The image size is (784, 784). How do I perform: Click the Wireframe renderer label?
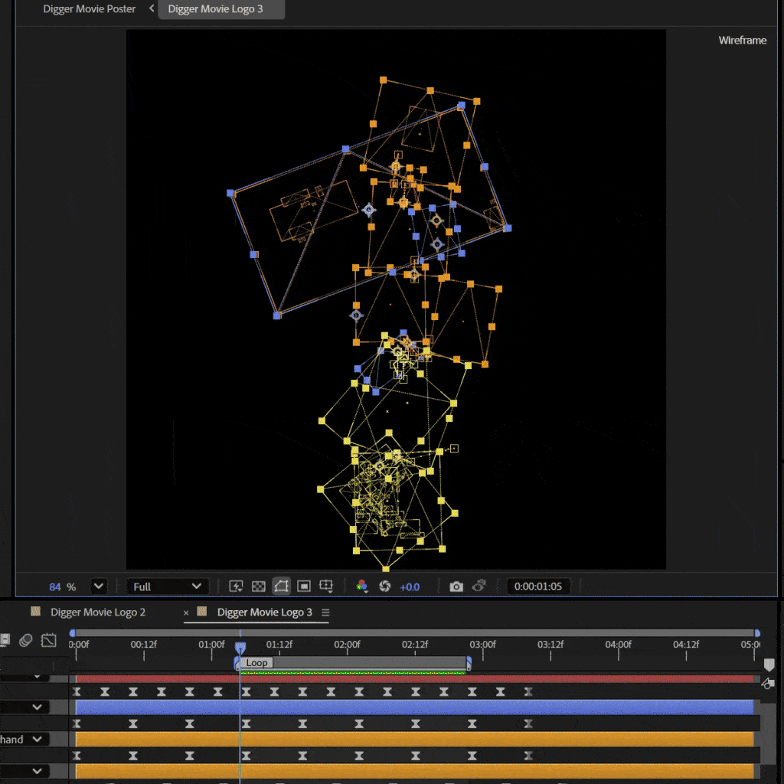tap(743, 41)
